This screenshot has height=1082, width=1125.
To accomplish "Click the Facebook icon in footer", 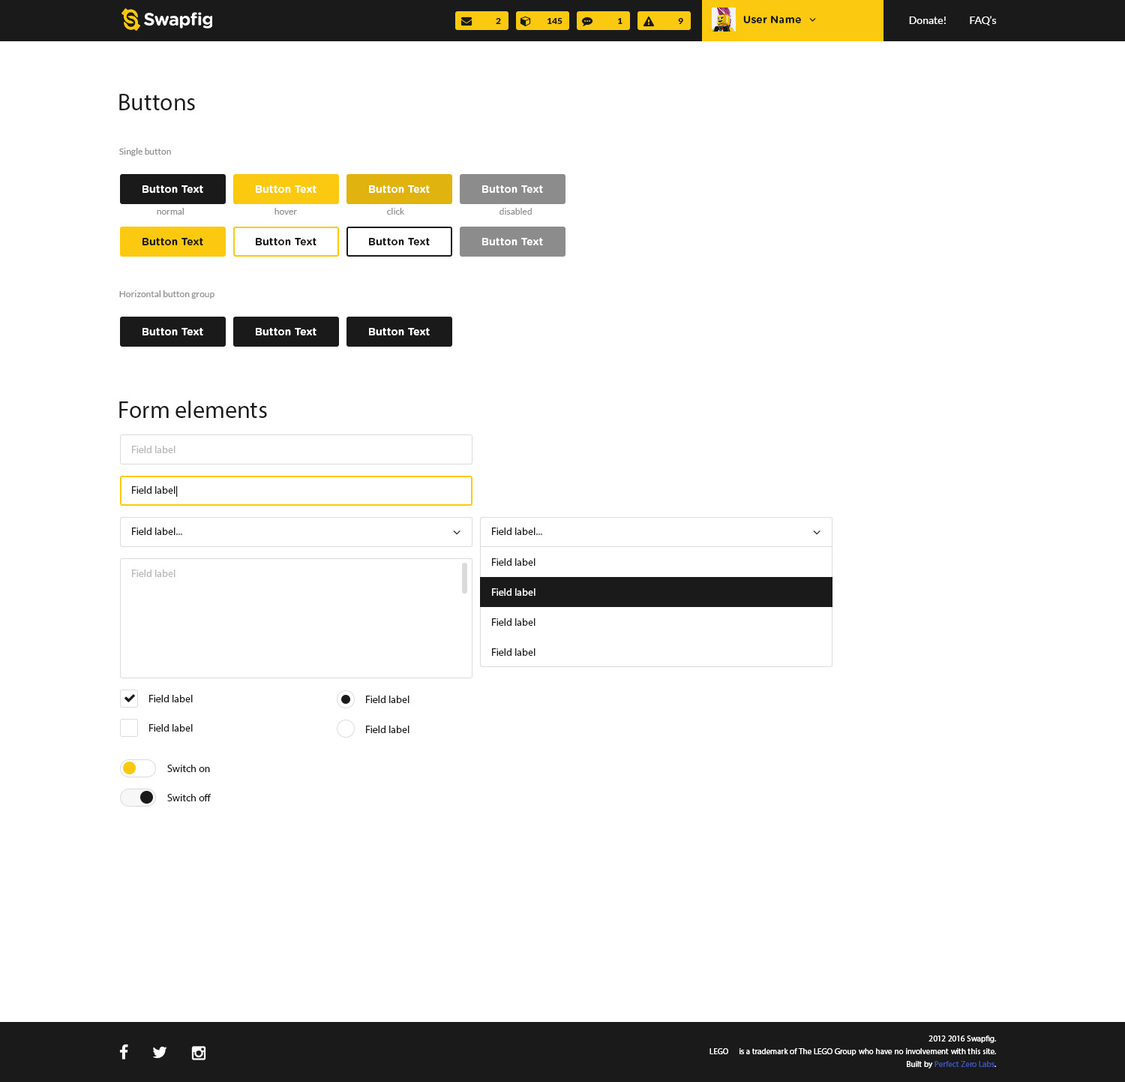I will point(124,1052).
